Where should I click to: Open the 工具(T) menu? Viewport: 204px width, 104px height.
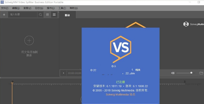[62, 8]
